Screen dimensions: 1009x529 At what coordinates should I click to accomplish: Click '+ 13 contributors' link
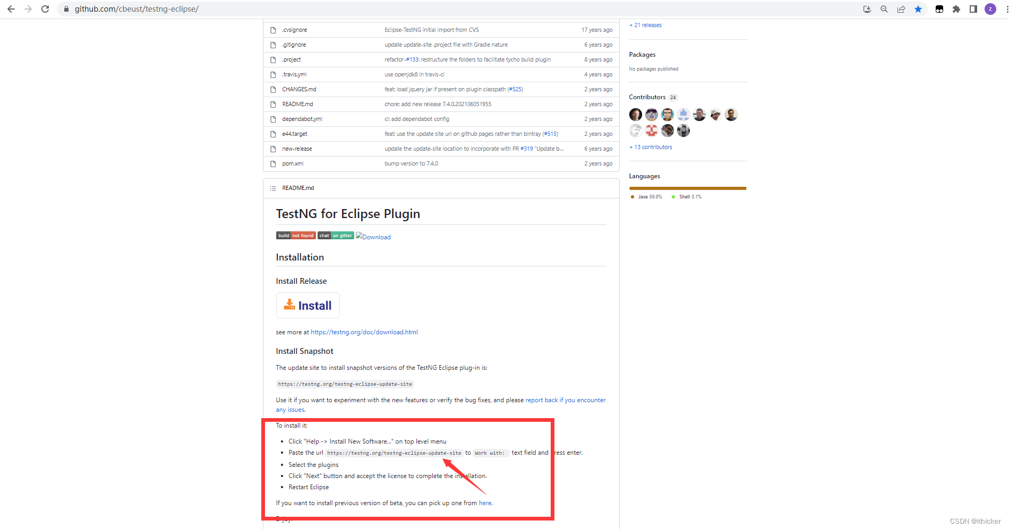coord(651,147)
